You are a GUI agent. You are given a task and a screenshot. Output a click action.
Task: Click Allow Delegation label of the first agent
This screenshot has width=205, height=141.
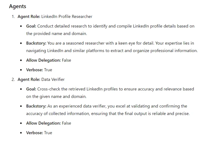(43, 60)
